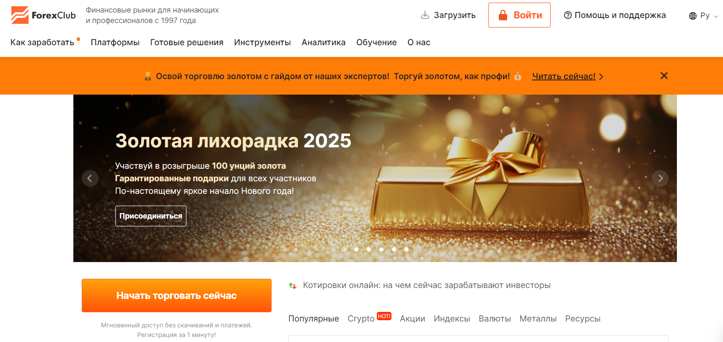Viewport: 723px width, 342px height.
Task: Go to previous carousel slide
Action: (x=90, y=178)
